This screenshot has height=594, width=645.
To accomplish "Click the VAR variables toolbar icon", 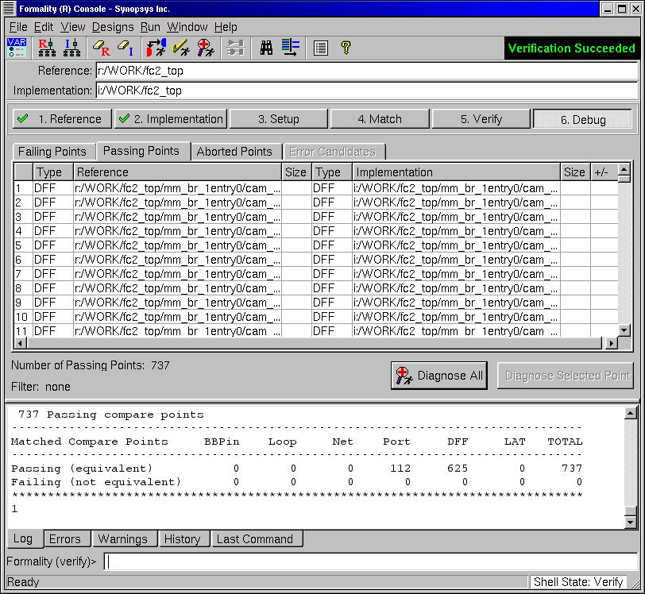I will point(17,48).
